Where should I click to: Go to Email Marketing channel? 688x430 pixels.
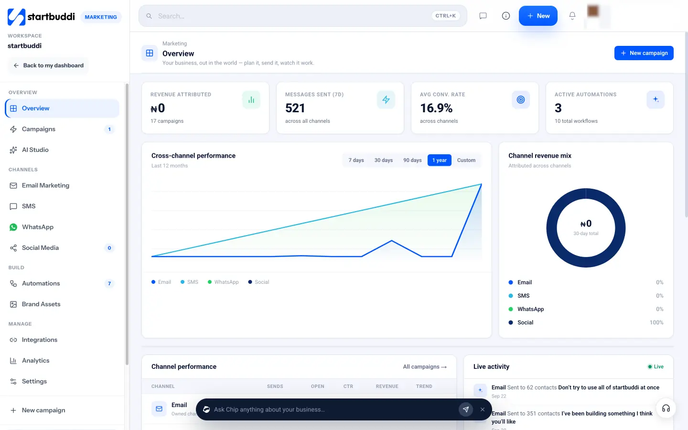(x=62, y=185)
